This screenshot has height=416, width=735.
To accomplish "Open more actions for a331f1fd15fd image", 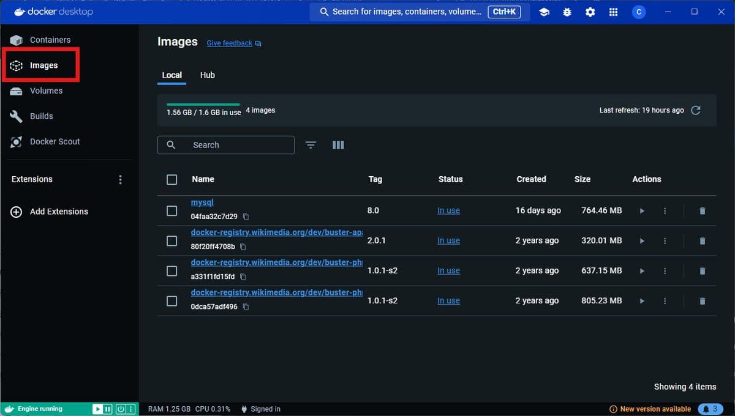I will (665, 270).
